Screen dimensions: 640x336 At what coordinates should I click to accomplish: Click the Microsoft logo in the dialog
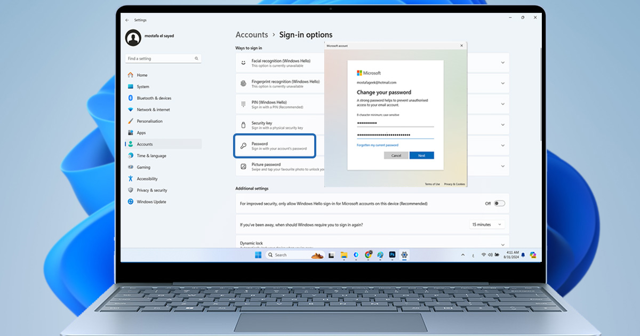click(369, 73)
